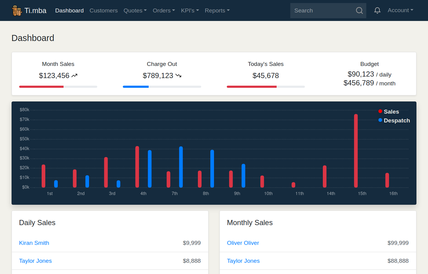Viewport: 428px width, 274px height.
Task: Open the KPI's dropdown menu
Action: coord(190,11)
